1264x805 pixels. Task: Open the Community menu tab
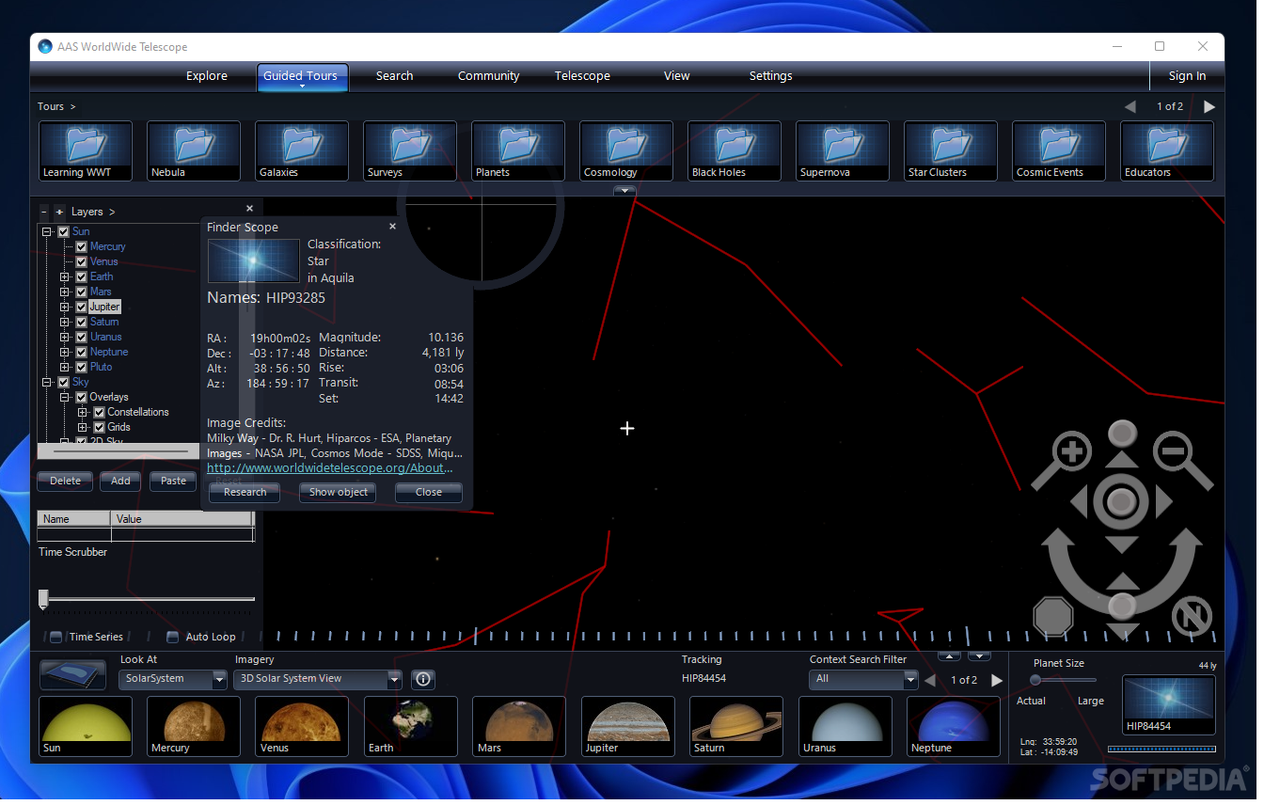(x=489, y=76)
